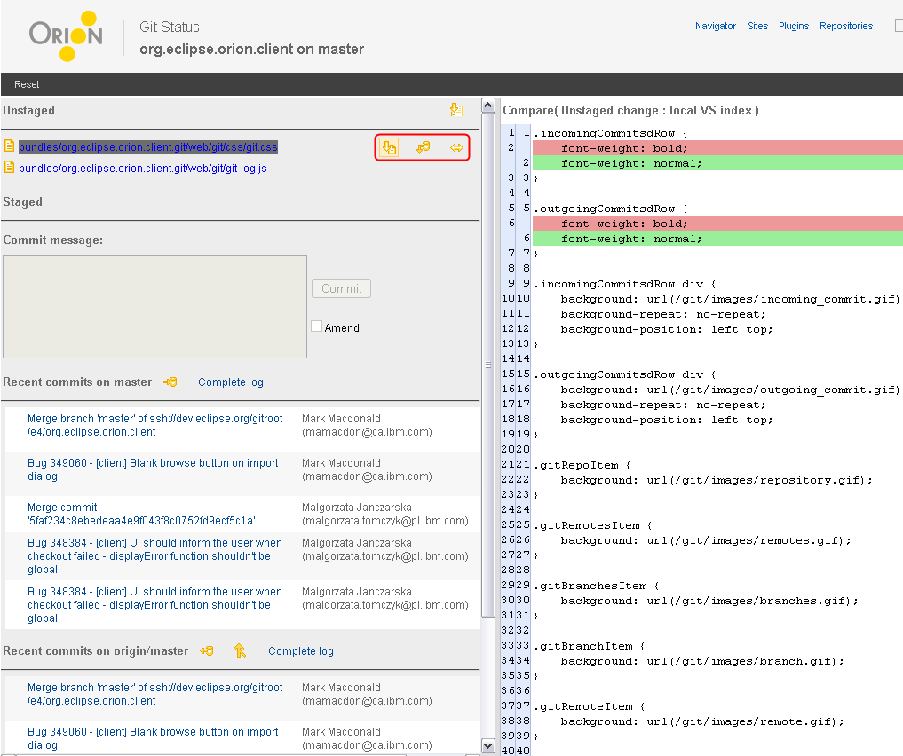Click the double-arrow compare icon for git.css
The image size is (903, 756).
pos(456,148)
